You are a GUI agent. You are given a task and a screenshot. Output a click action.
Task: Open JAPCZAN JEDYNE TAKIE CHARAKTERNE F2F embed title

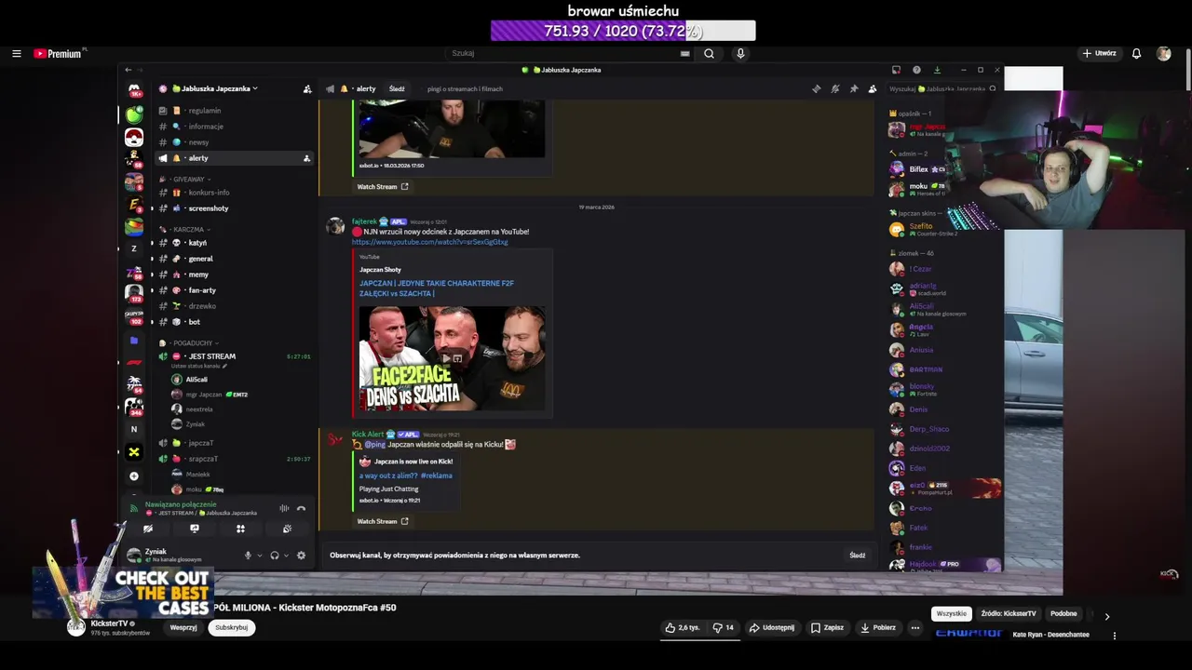[x=437, y=288]
